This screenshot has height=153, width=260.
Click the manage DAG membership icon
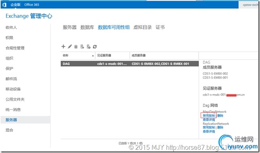(82, 46)
